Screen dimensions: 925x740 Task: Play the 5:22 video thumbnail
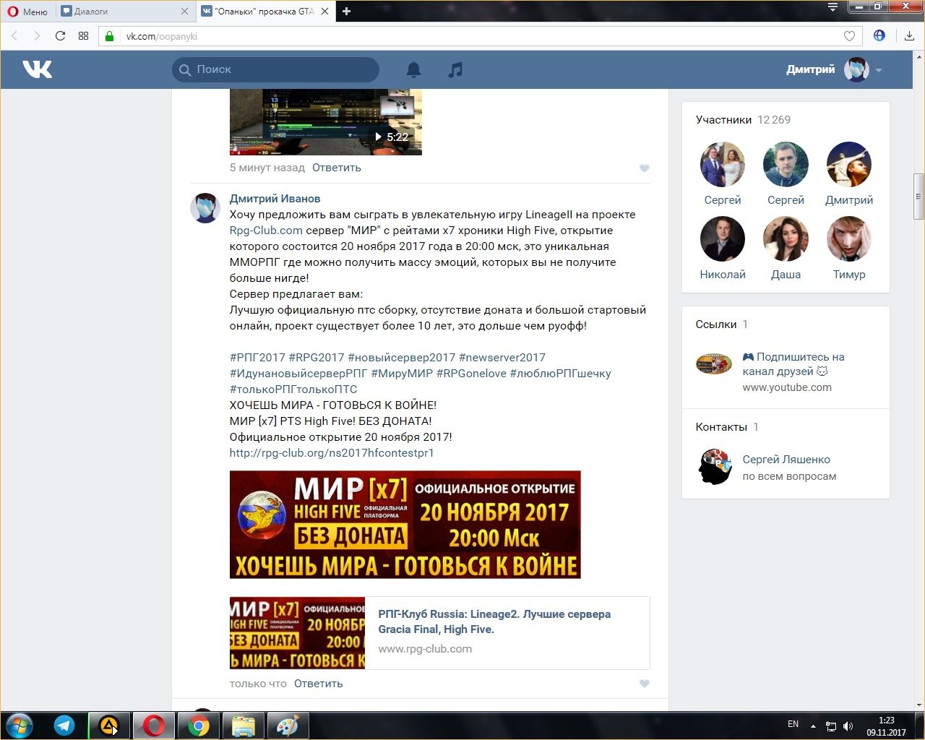(x=325, y=121)
